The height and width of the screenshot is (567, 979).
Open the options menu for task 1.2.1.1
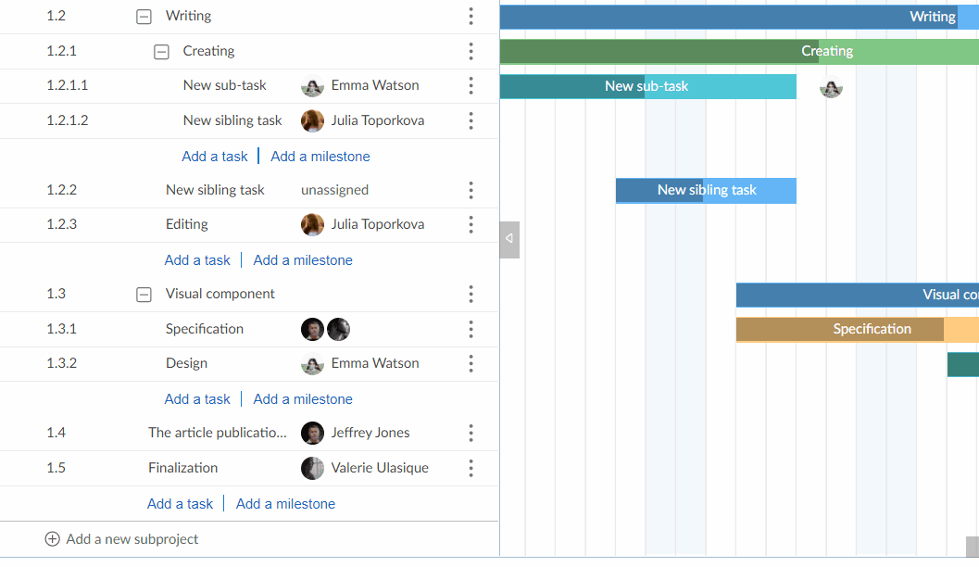471,85
